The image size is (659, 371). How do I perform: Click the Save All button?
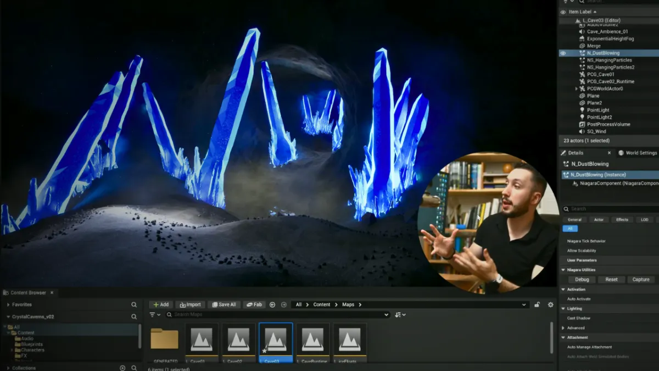[223, 304]
